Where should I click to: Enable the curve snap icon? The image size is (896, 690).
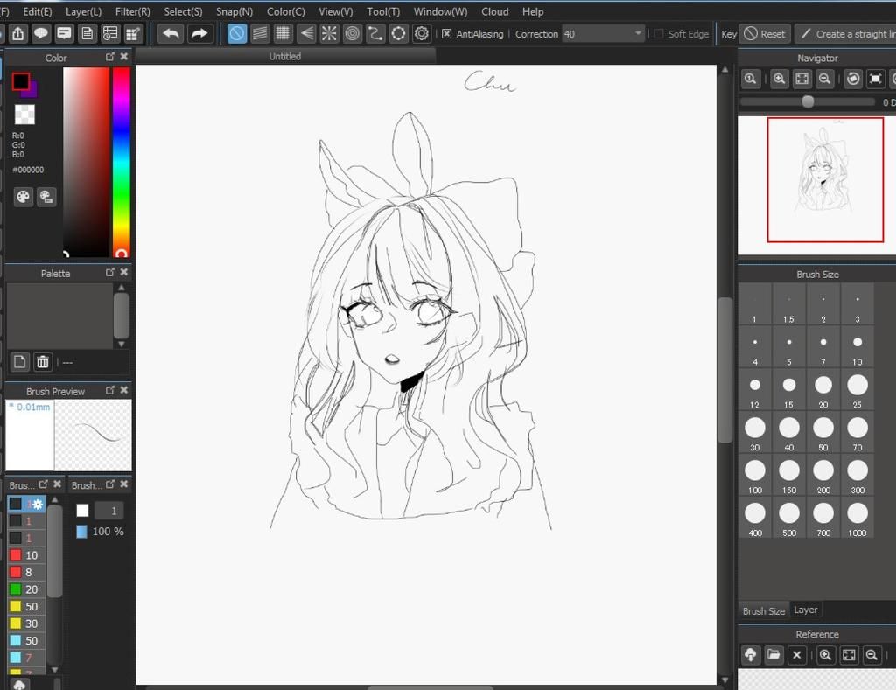[375, 34]
